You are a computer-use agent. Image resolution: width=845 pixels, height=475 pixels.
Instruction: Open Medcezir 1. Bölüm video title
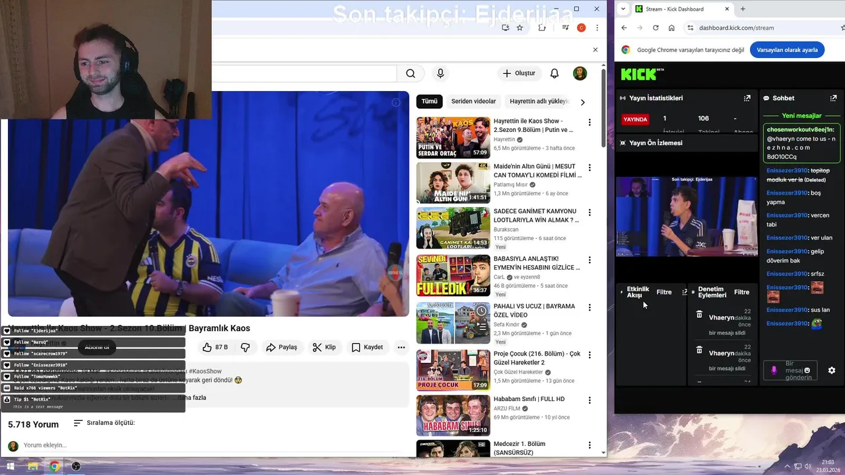click(x=520, y=448)
